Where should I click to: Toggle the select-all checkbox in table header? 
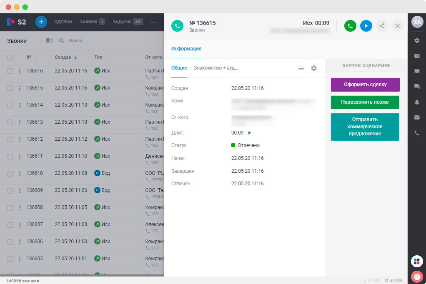[10, 57]
